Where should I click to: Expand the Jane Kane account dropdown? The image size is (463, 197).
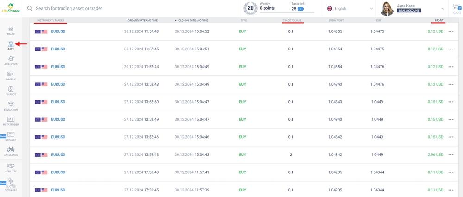(x=442, y=8)
